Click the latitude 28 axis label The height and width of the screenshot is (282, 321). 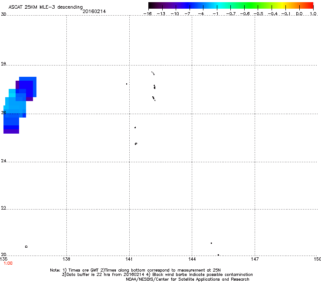click(x=3, y=64)
